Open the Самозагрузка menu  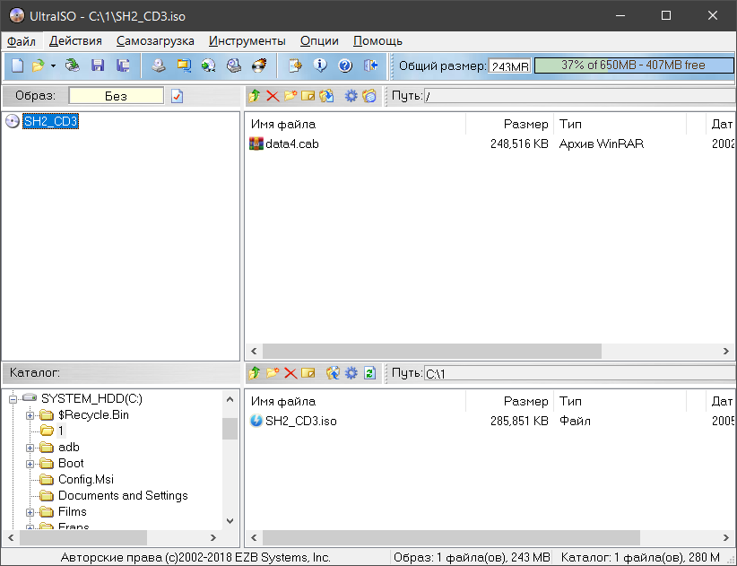tap(155, 41)
